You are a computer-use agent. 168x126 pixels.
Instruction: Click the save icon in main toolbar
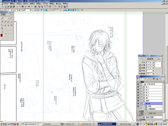coord(11,7)
